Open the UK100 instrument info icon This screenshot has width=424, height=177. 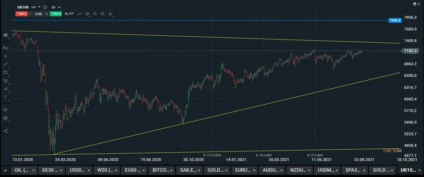coord(45,7)
